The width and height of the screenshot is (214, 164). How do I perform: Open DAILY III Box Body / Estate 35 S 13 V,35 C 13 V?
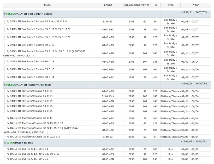[x=40, y=37]
